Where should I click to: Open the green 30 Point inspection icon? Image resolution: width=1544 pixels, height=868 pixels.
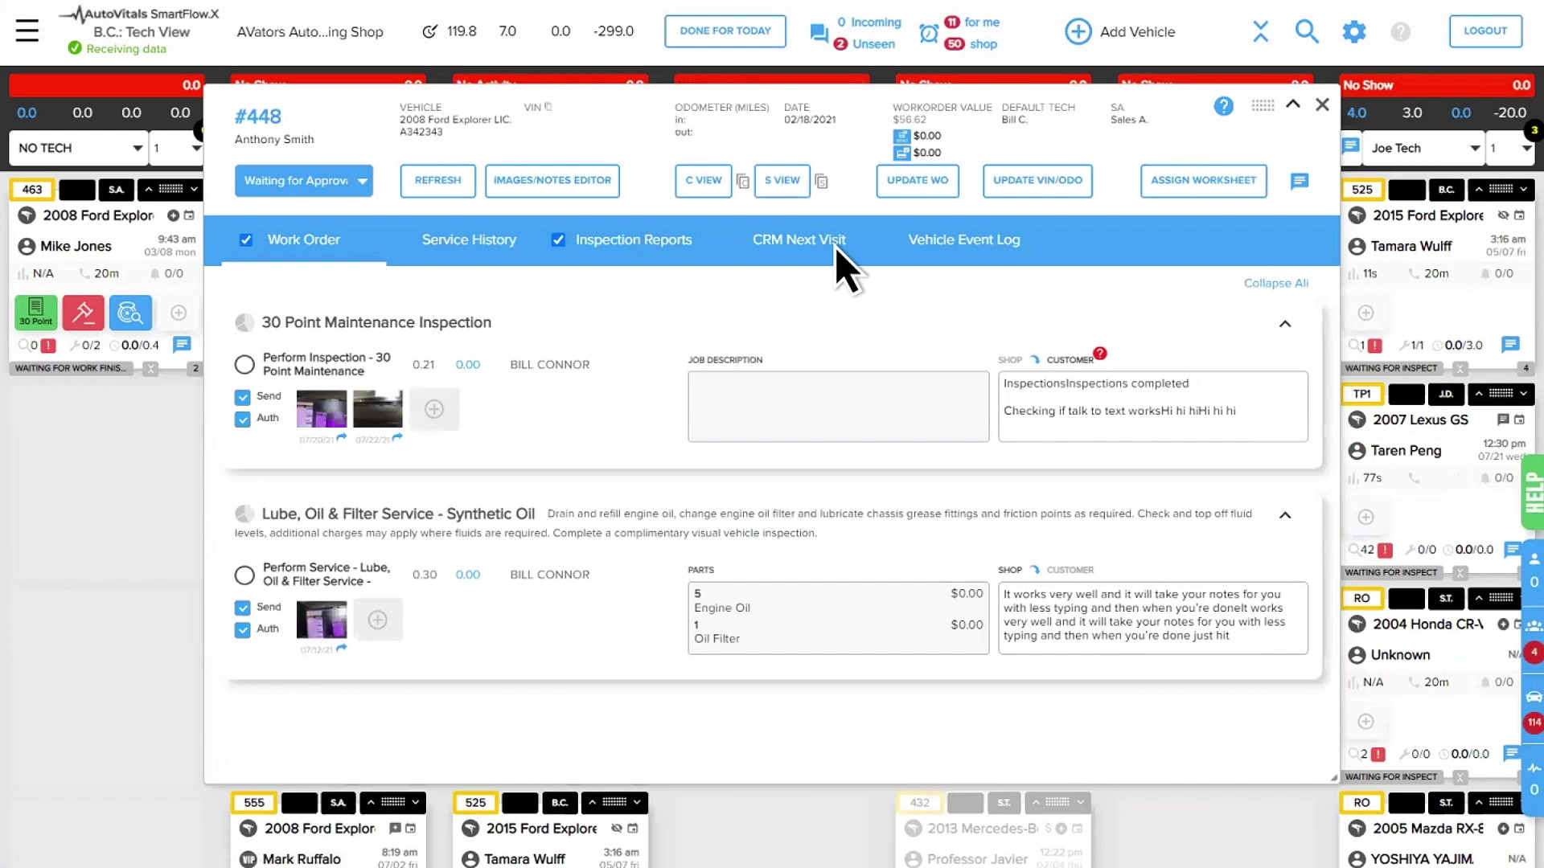click(x=35, y=313)
